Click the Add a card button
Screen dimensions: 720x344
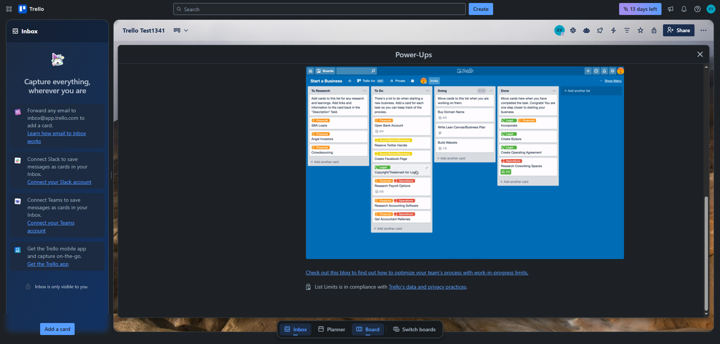(x=57, y=329)
